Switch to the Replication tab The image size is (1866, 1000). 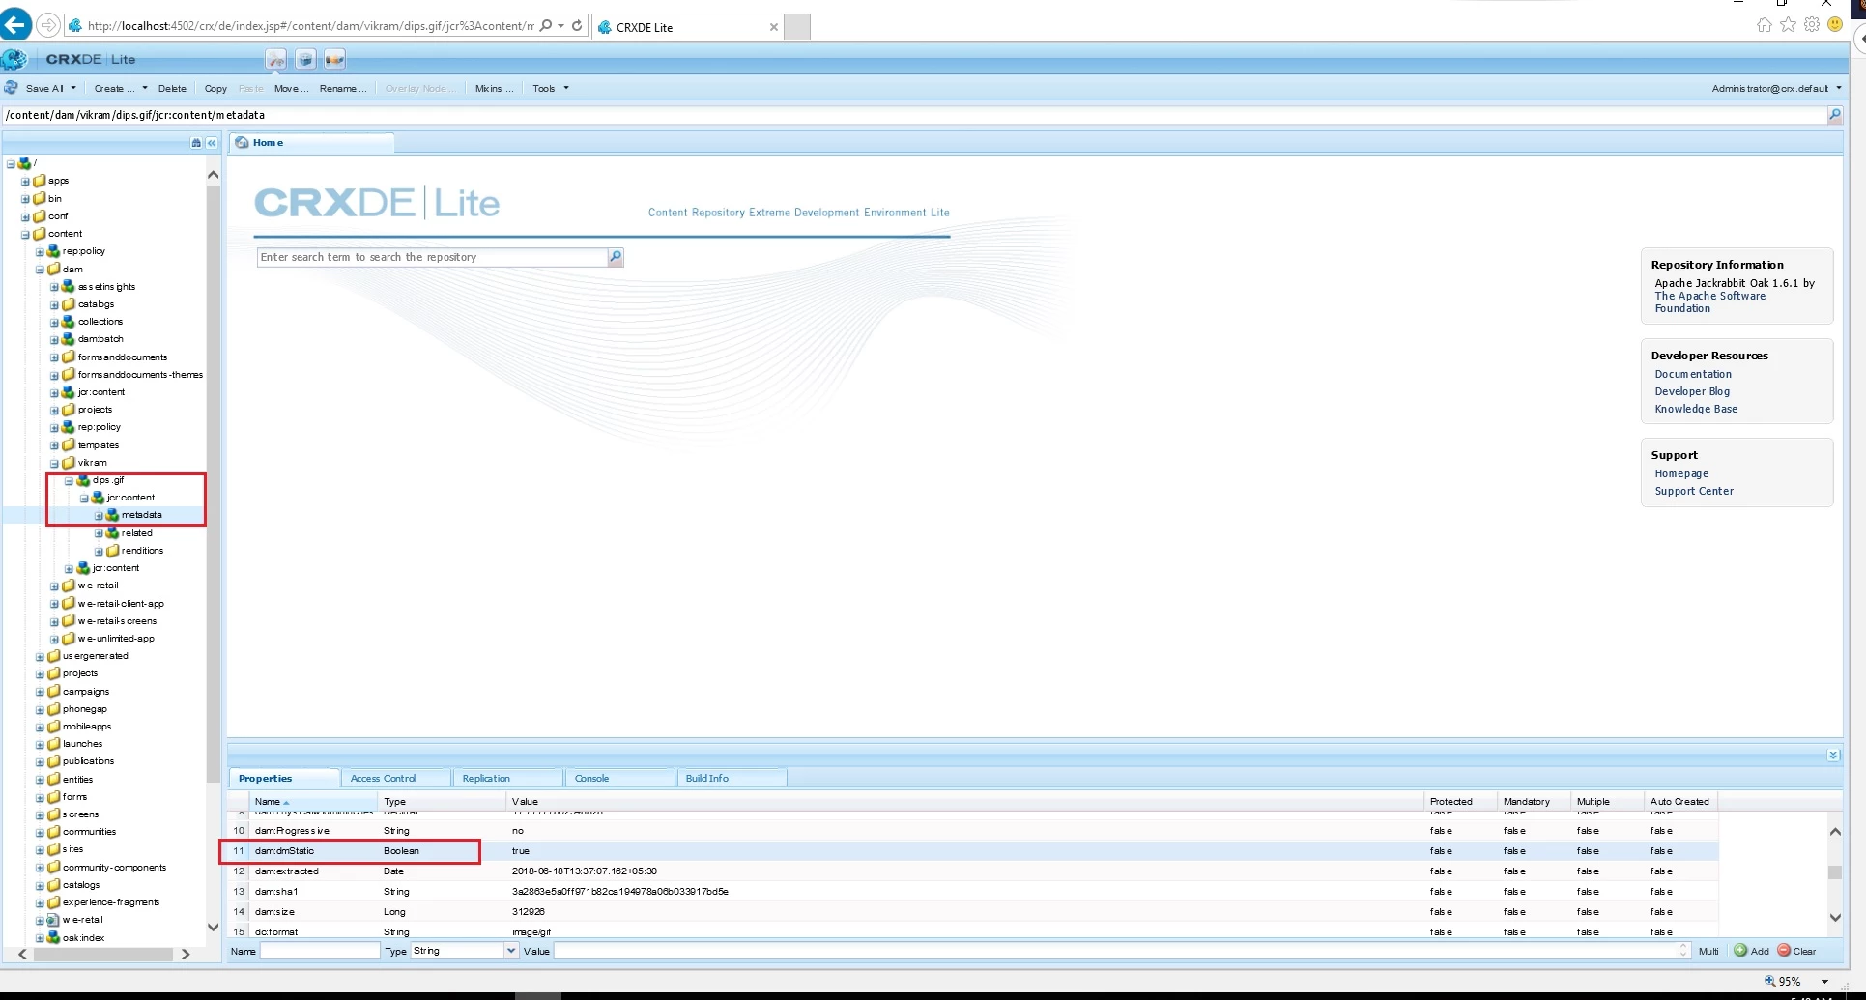[x=507, y=778]
